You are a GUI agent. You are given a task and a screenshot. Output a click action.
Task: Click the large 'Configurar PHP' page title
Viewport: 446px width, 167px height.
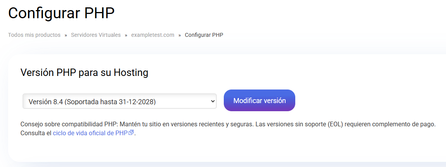coord(61,13)
